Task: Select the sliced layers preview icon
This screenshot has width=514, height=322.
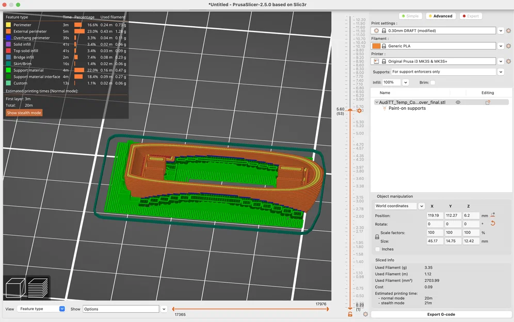Action: [38, 287]
